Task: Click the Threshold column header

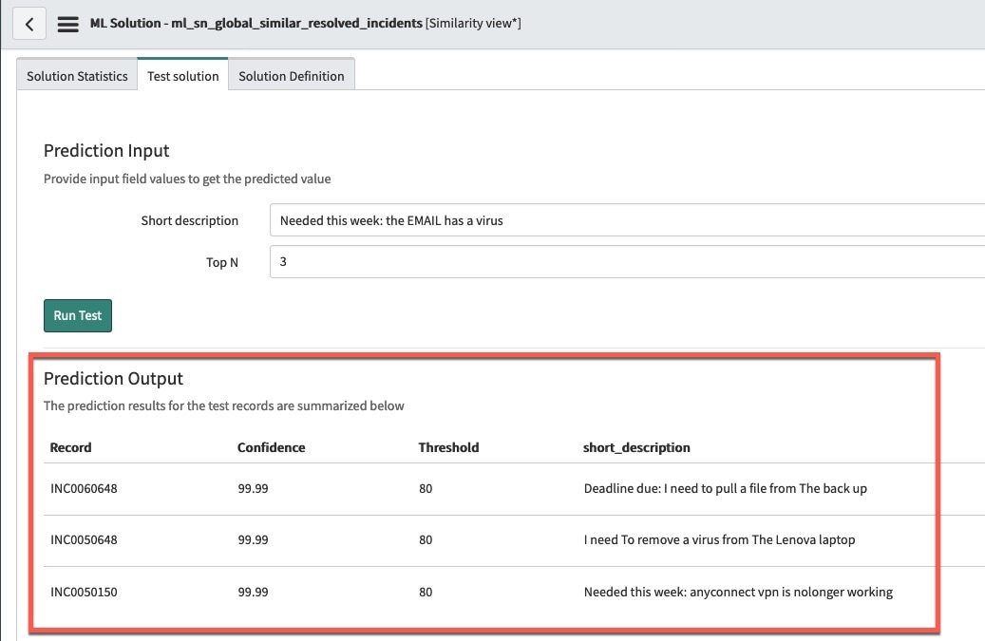Action: coord(448,447)
